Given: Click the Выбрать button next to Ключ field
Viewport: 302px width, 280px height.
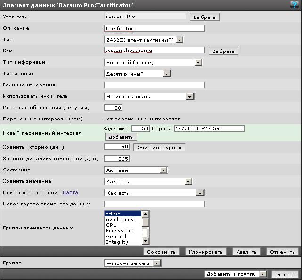Looking at the screenshot, I should point(223,51).
